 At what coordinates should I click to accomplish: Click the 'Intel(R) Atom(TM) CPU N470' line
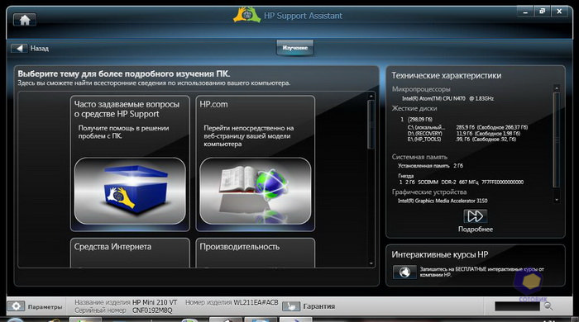pos(447,98)
